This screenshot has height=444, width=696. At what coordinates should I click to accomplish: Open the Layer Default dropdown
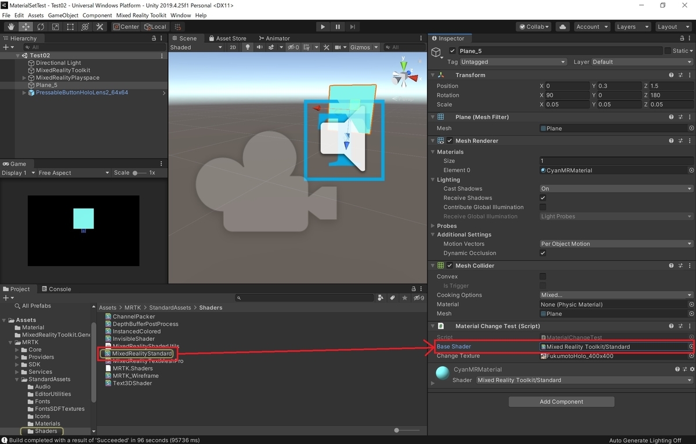click(x=641, y=62)
